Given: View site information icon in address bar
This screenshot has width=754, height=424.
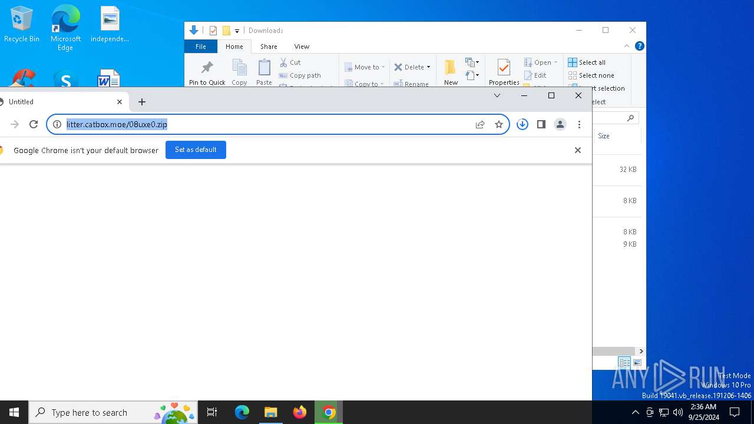Looking at the screenshot, I should click(x=57, y=124).
